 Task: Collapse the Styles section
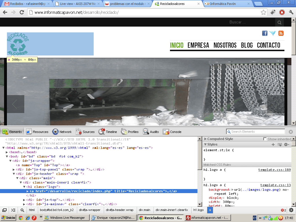pos(206,145)
